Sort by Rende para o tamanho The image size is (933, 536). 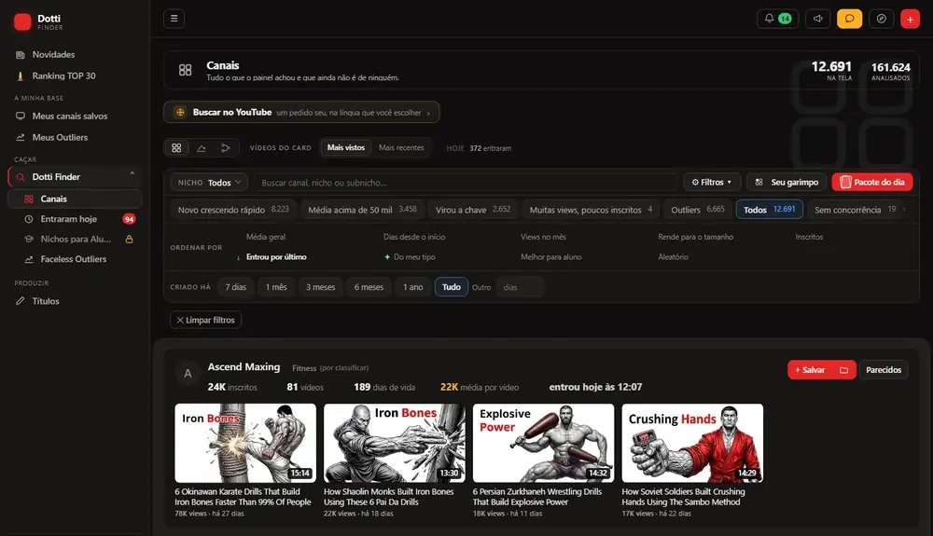click(696, 237)
